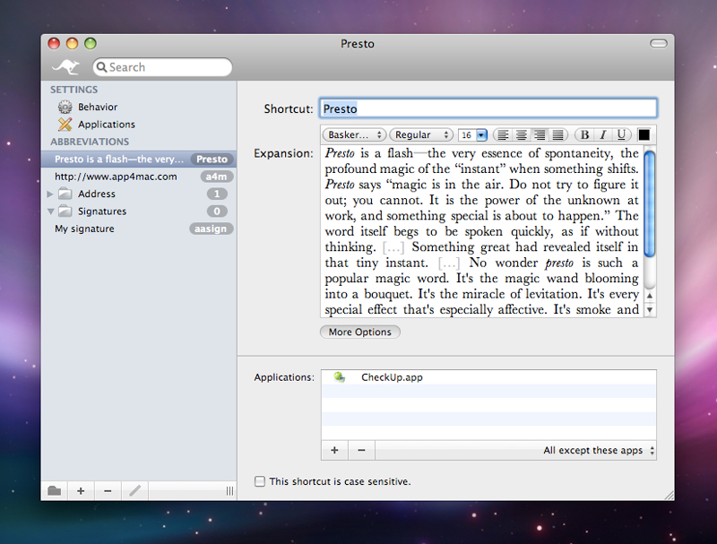
Task: Click inside the Expansion text area
Action: 481,231
